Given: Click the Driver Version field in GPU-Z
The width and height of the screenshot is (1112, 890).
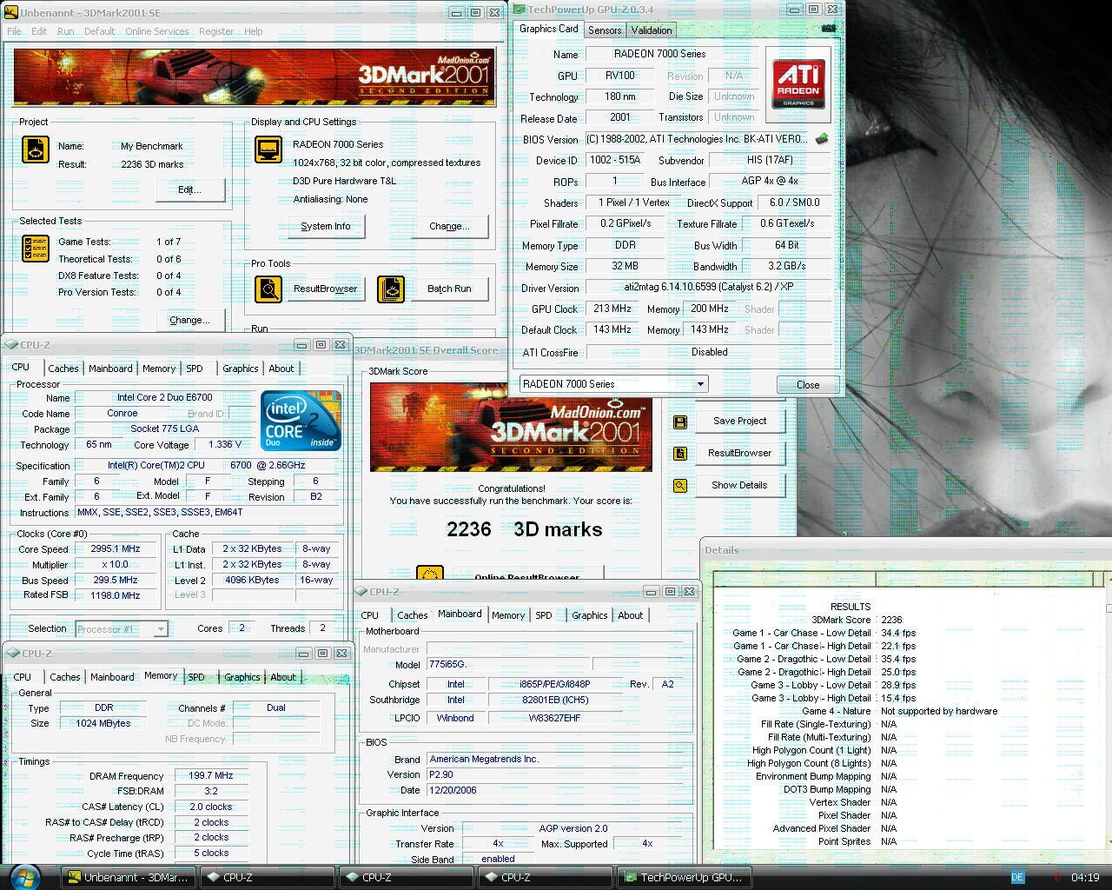Looking at the screenshot, I should click(x=708, y=287).
